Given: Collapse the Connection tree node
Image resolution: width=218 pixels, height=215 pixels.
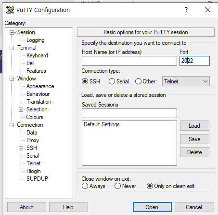Looking at the screenshot, I should 12,125.
